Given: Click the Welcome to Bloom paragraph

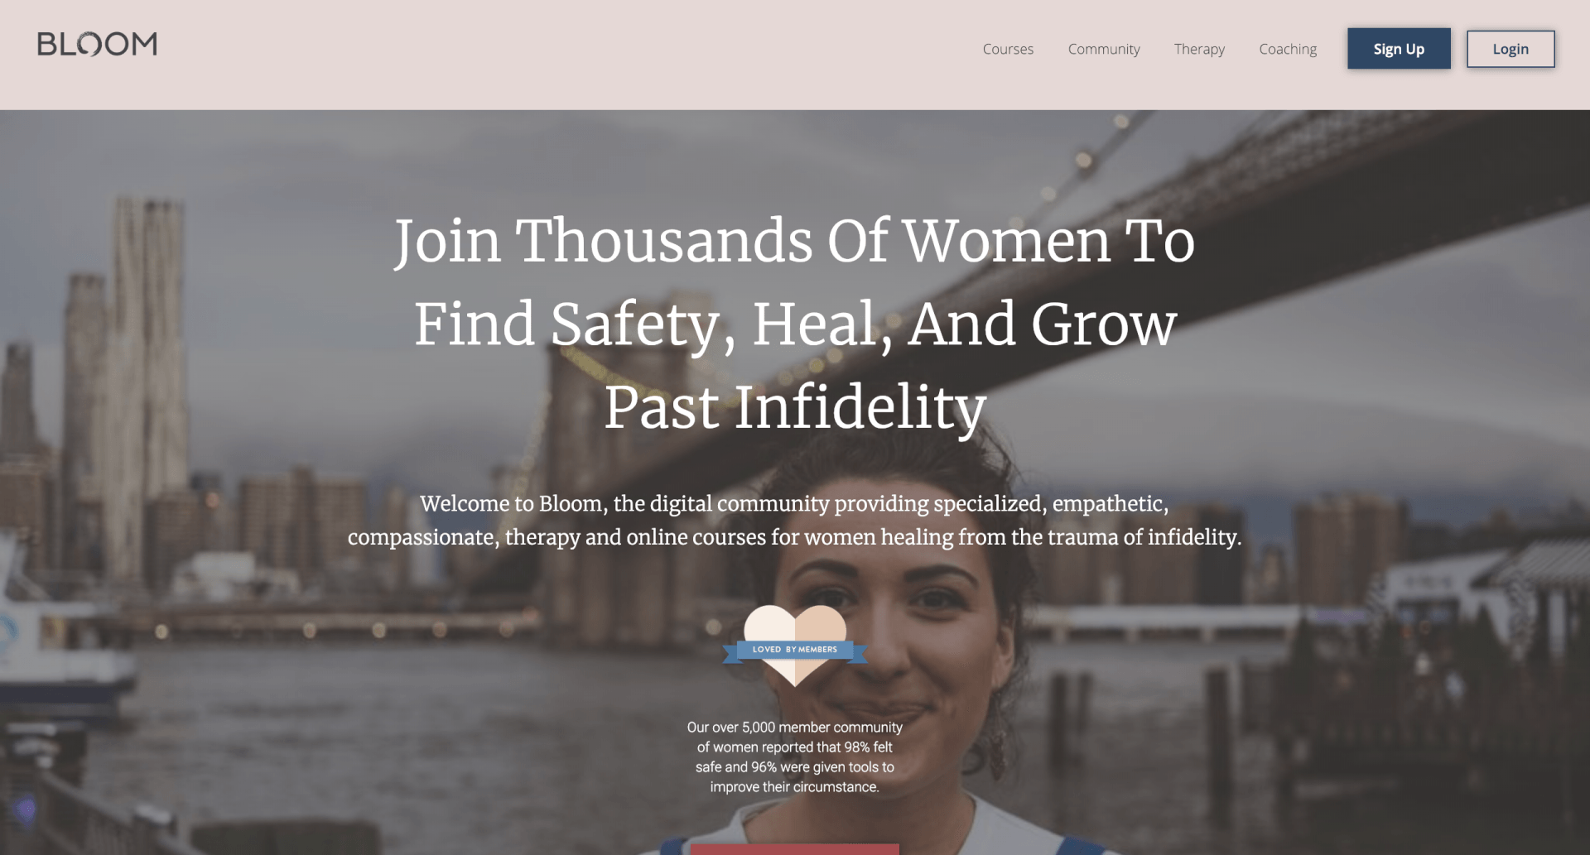Looking at the screenshot, I should [795, 521].
